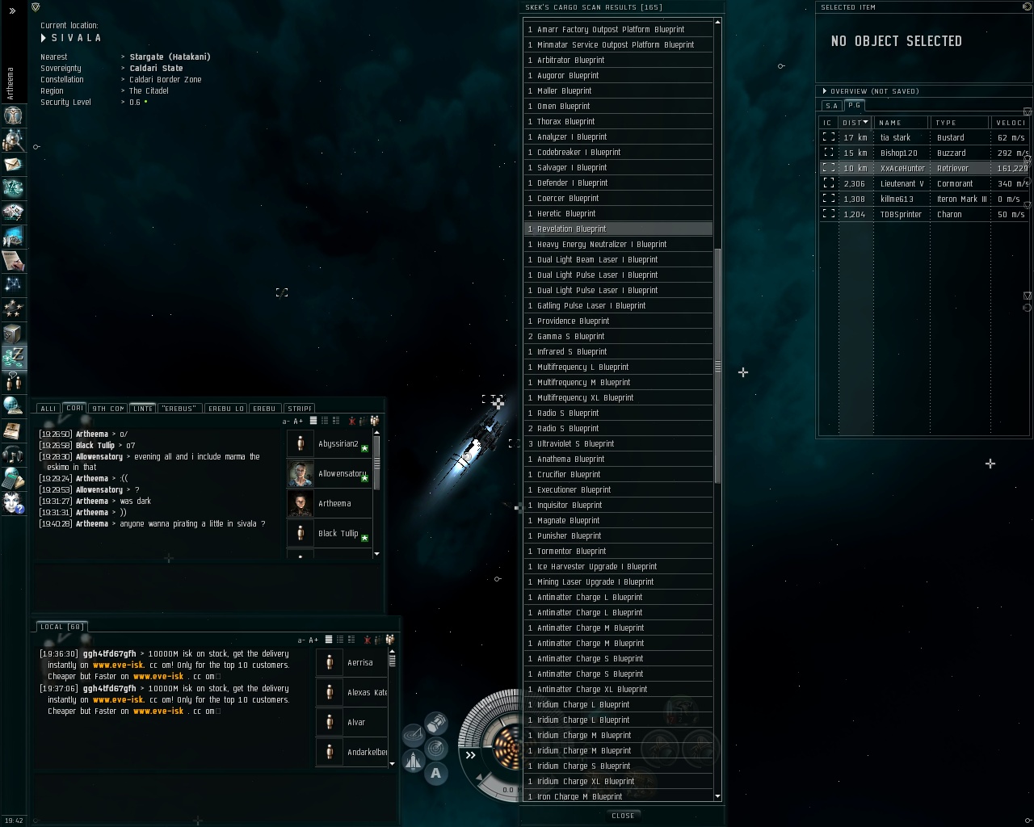Open the Jukebox headphones icon
1034x827 pixels.
pyautogui.click(x=13, y=454)
